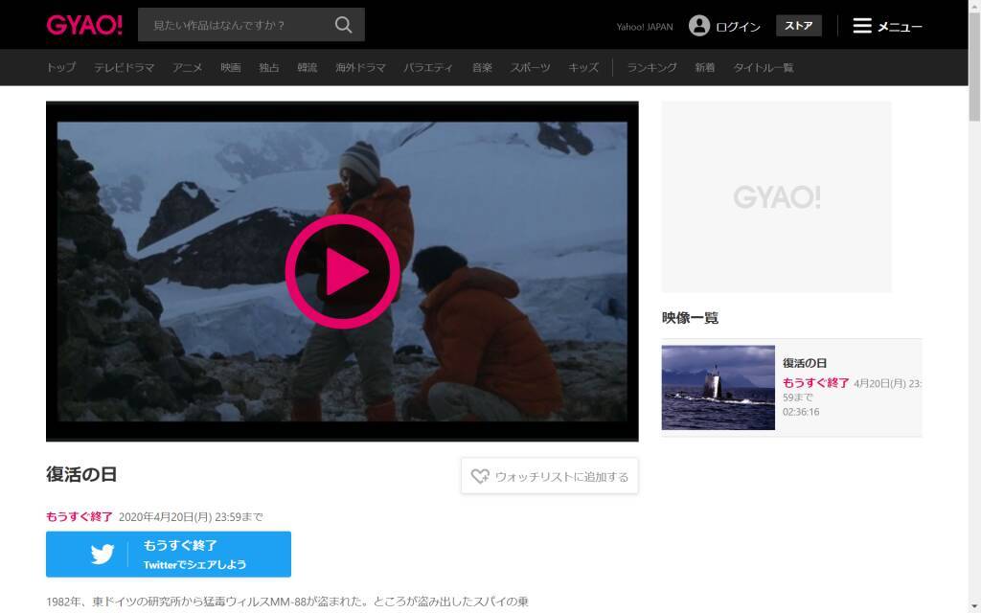
Task: Open the 海外ドラマ category
Action: [360, 68]
